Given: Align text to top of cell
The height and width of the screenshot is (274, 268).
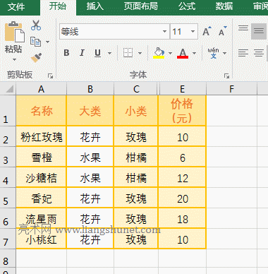Looking at the screenshot, I should 243,28.
